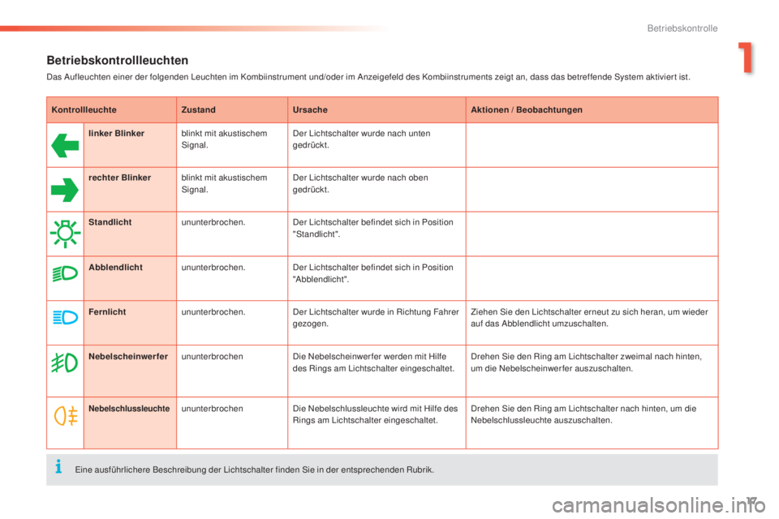
Task: Click 'Der Lichtschalter wurde nach unten gedrückt.'
Action: 362,139
